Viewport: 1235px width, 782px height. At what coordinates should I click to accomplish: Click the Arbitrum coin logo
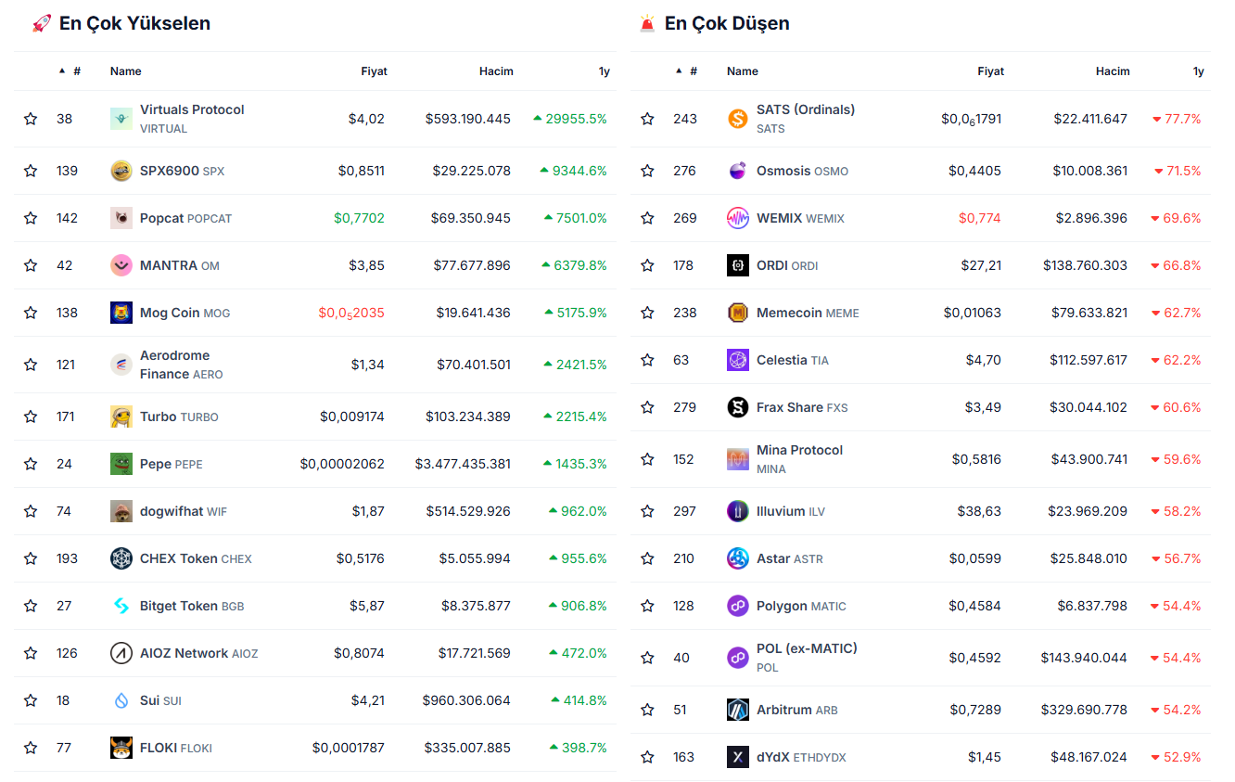738,710
